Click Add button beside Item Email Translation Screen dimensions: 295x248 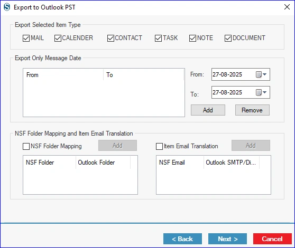click(x=251, y=145)
